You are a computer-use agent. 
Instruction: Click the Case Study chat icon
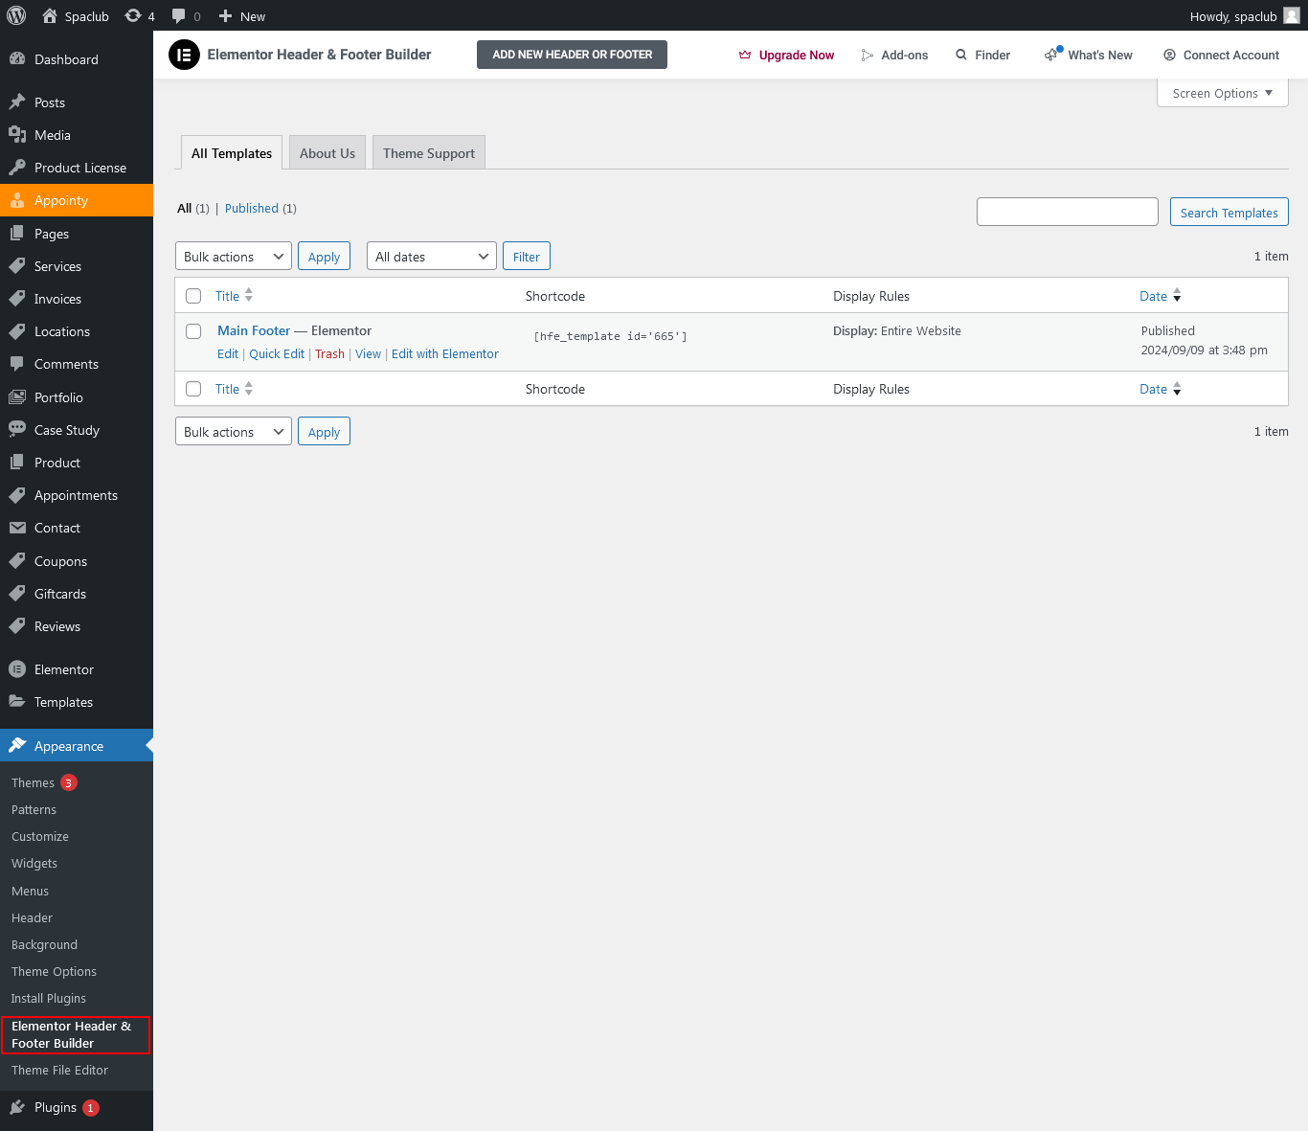point(17,429)
